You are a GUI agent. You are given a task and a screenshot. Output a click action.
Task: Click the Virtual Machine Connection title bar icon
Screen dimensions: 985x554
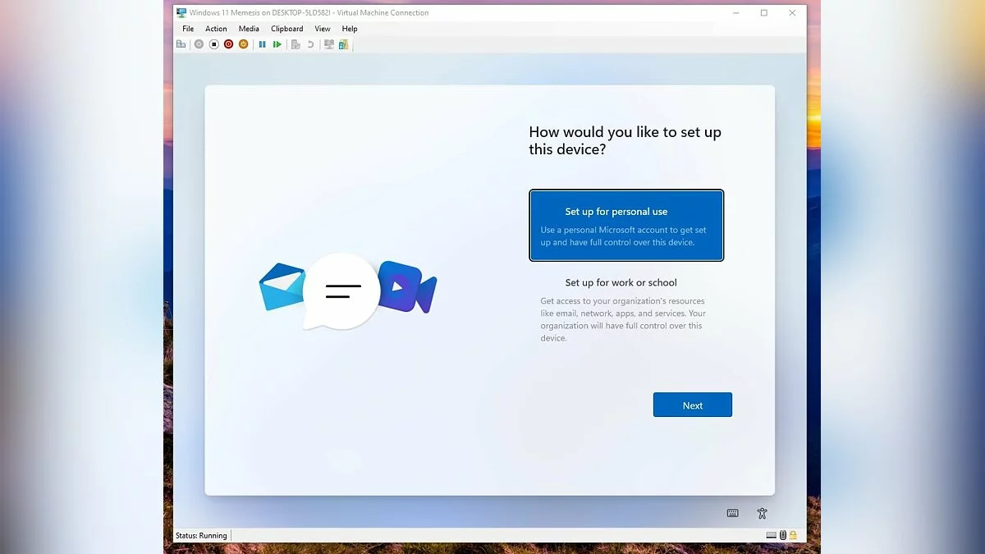tap(181, 12)
